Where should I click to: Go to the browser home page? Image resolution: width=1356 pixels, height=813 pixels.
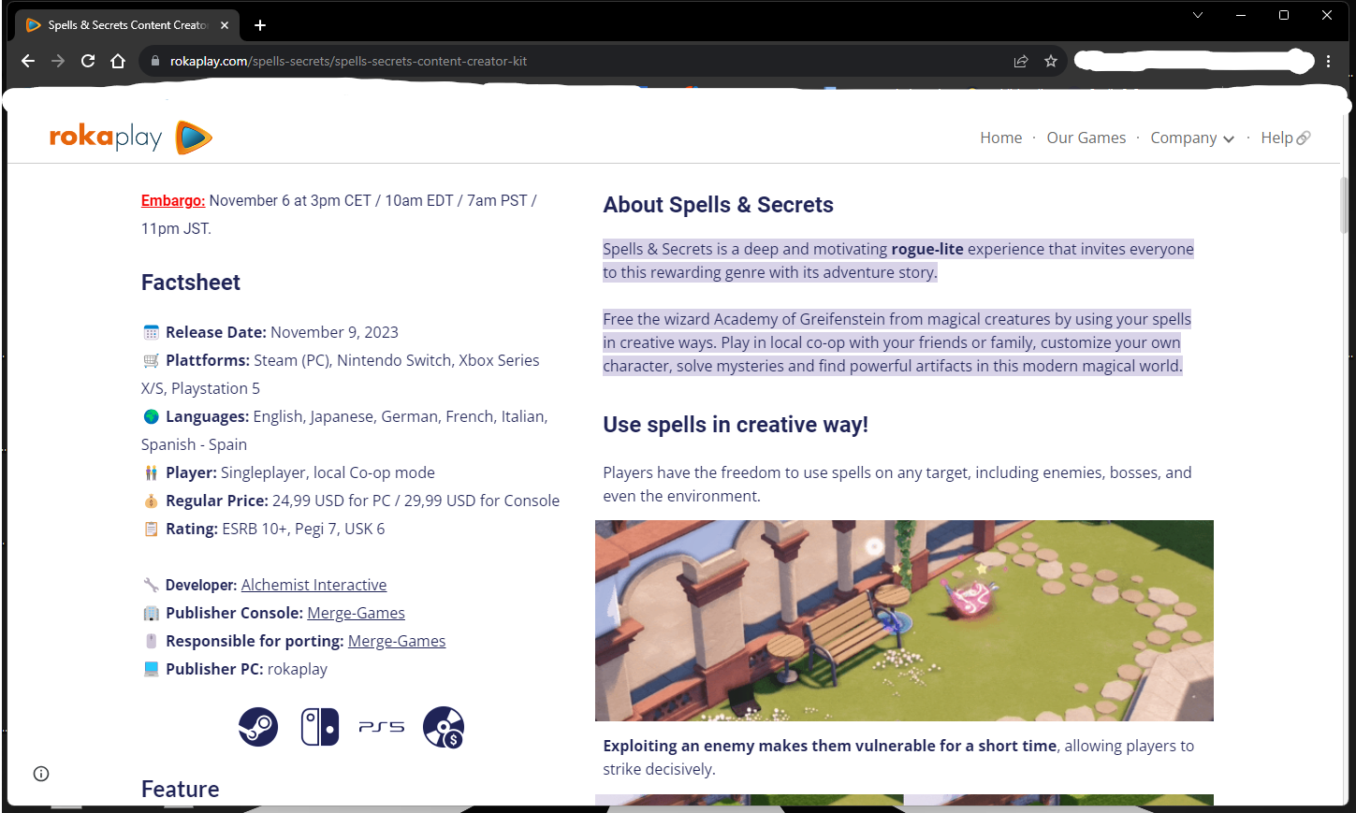click(x=118, y=61)
